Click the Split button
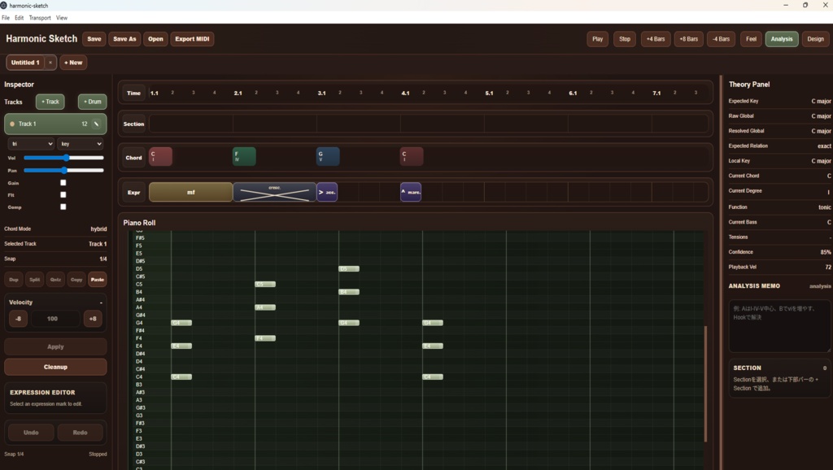833x470 pixels. (34, 280)
